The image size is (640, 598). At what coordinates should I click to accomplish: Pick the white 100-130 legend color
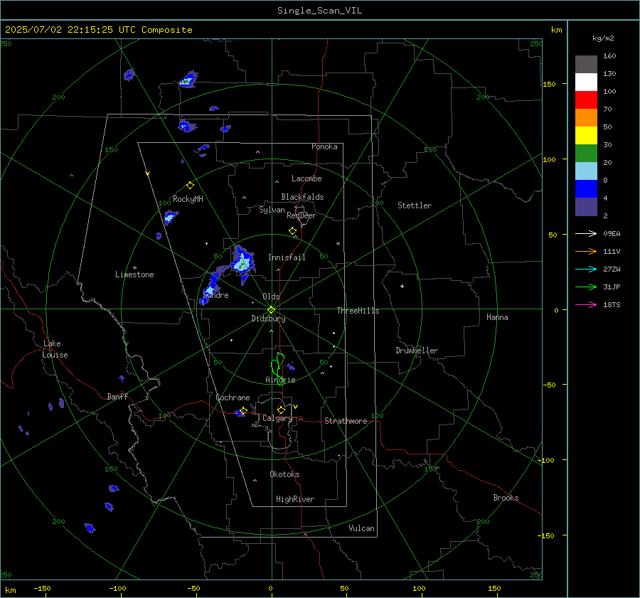[586, 82]
